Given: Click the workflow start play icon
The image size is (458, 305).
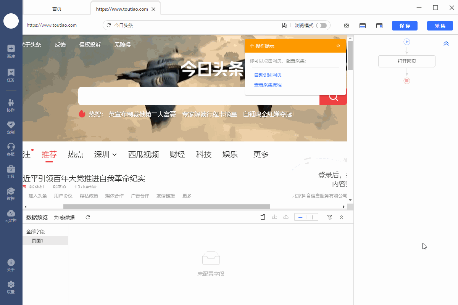Looking at the screenshot, I should pos(407,42).
